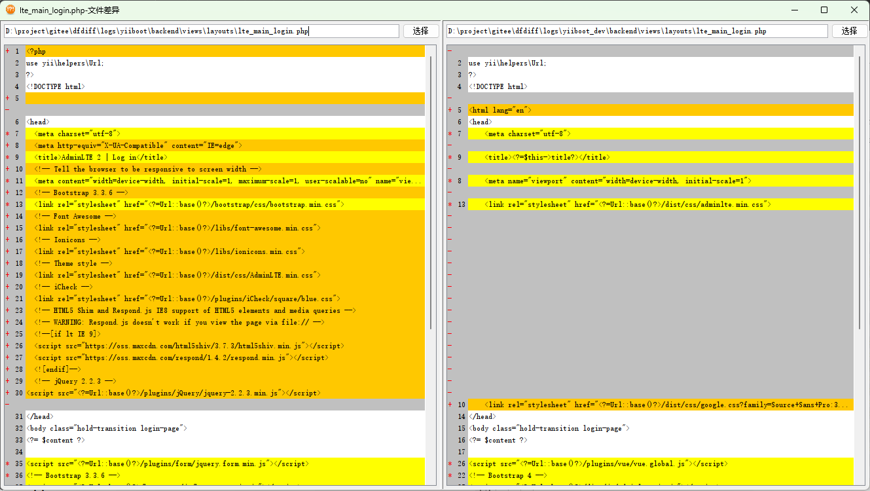This screenshot has width=870, height=491.
Task: Select left comment 'Bootstrap 3.3.6' on line 12
Action: tap(225, 192)
